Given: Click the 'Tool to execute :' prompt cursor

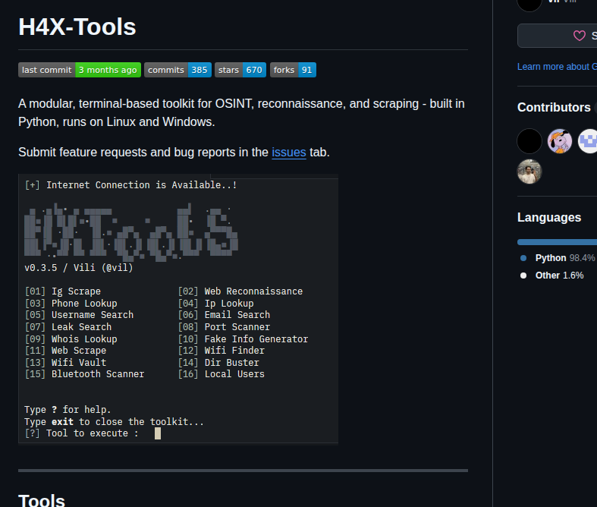Looking at the screenshot, I should [x=158, y=433].
